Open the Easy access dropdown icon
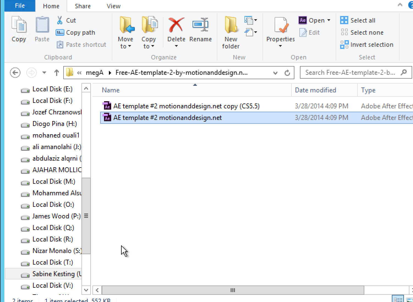This screenshot has height=302, width=413. pyautogui.click(x=250, y=32)
